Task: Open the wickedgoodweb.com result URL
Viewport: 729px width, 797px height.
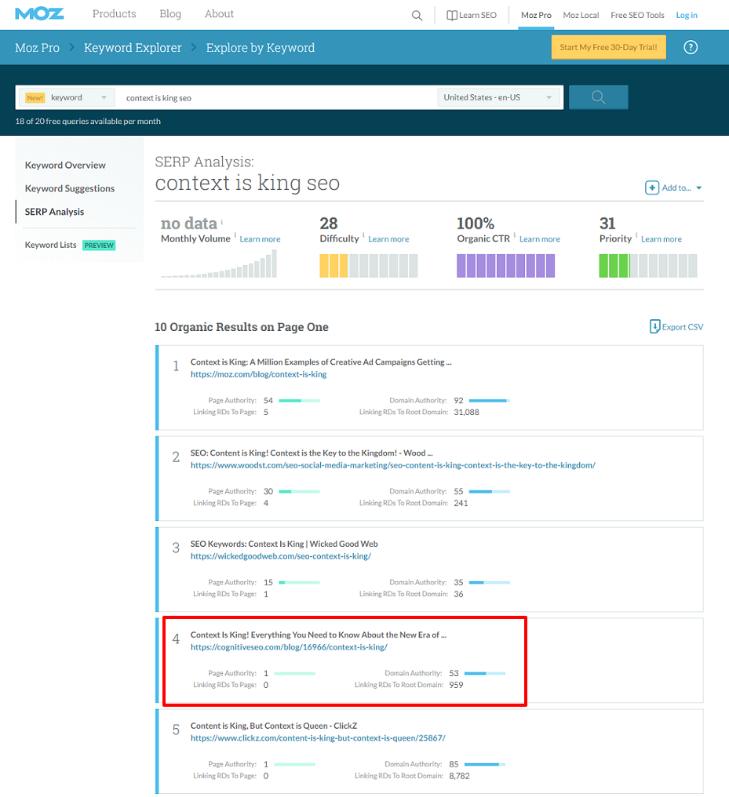Action: (281, 557)
